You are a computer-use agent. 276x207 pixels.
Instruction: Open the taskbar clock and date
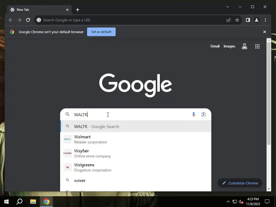(x=253, y=202)
